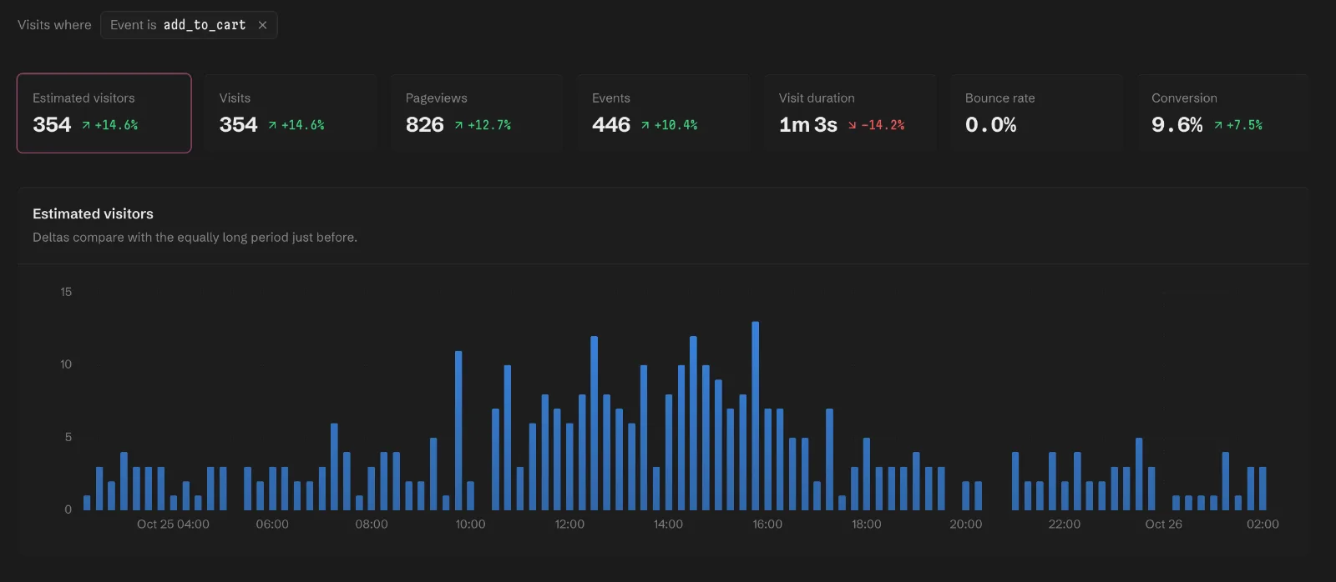Click the +10.4% delta under Events
This screenshot has height=582, width=1336.
[669, 125]
